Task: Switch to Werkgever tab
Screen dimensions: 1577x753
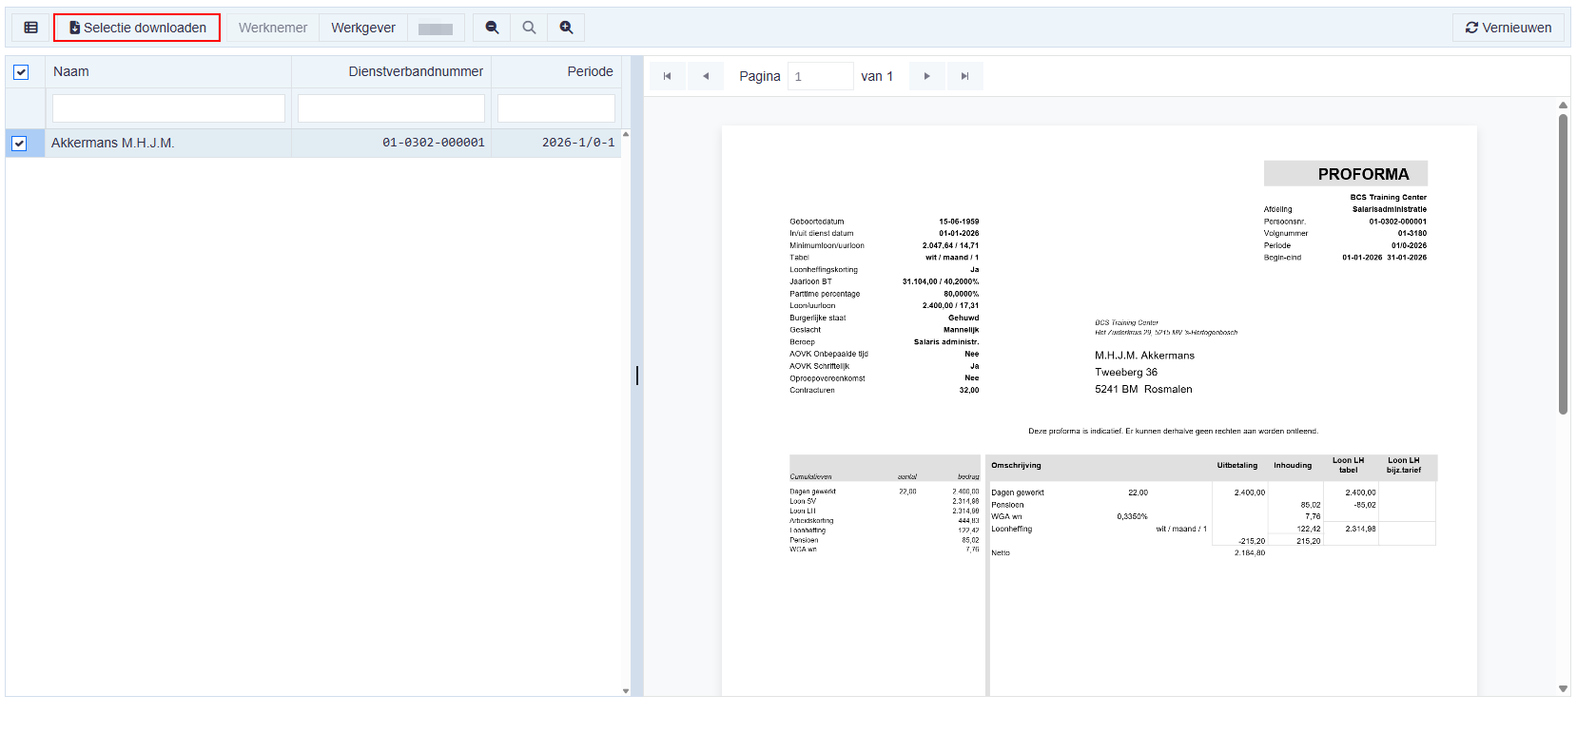Action: point(363,28)
